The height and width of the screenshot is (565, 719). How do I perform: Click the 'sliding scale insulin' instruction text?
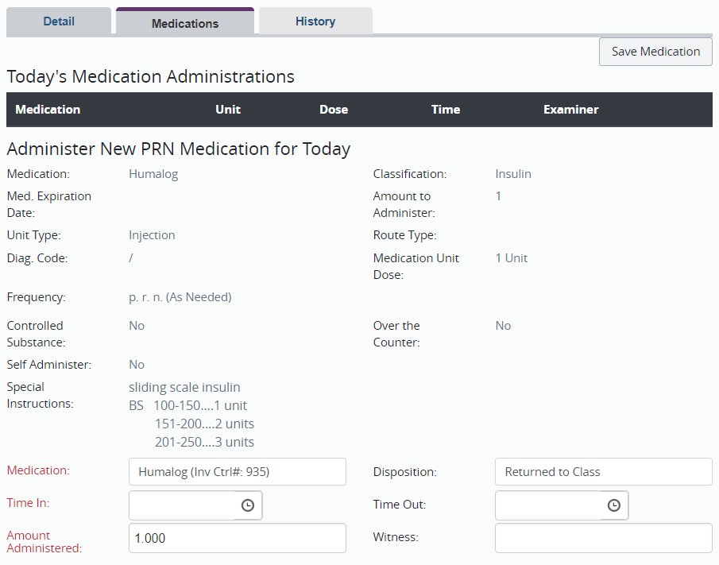pyautogui.click(x=184, y=387)
